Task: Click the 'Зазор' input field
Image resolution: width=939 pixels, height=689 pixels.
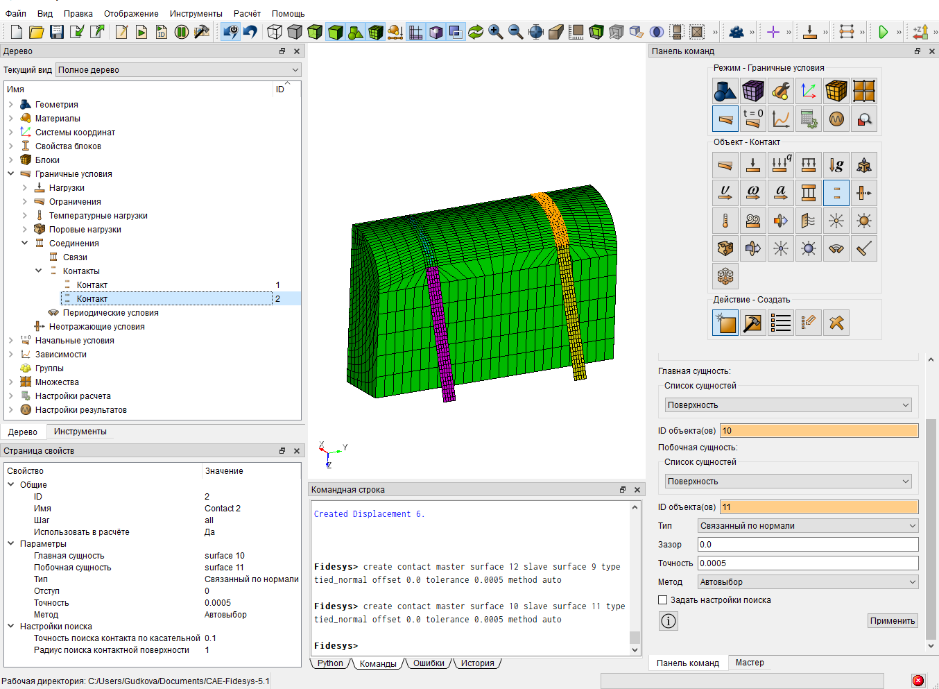Action: click(x=807, y=545)
